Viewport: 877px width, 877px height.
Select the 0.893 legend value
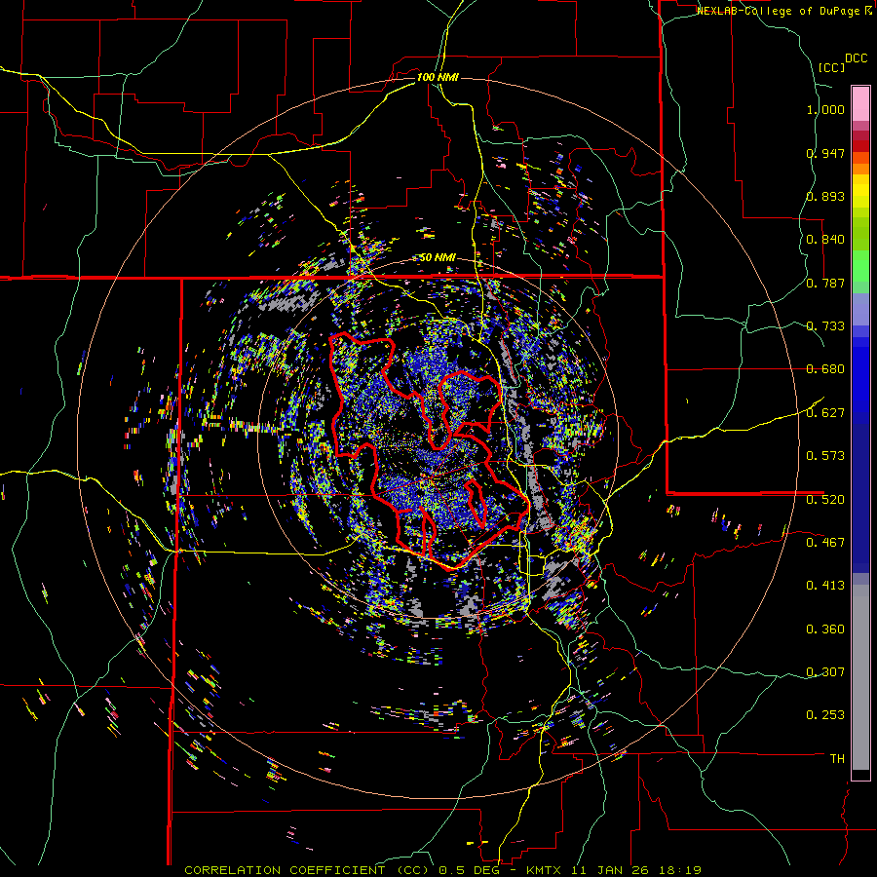tap(825, 196)
